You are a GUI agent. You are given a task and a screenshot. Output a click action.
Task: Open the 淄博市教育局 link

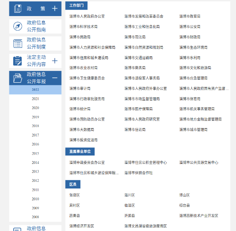coord(190,17)
